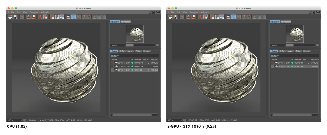Toggle highlighted blue compare icon in CPU window
Viewport: 327px width, 135px height.
pos(74,17)
